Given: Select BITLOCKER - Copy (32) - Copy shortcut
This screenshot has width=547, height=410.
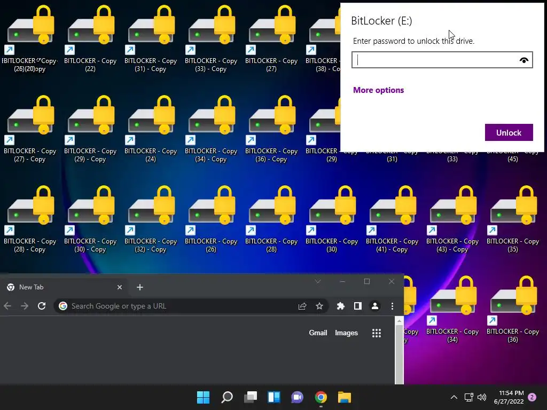Looking at the screenshot, I should 151,219.
